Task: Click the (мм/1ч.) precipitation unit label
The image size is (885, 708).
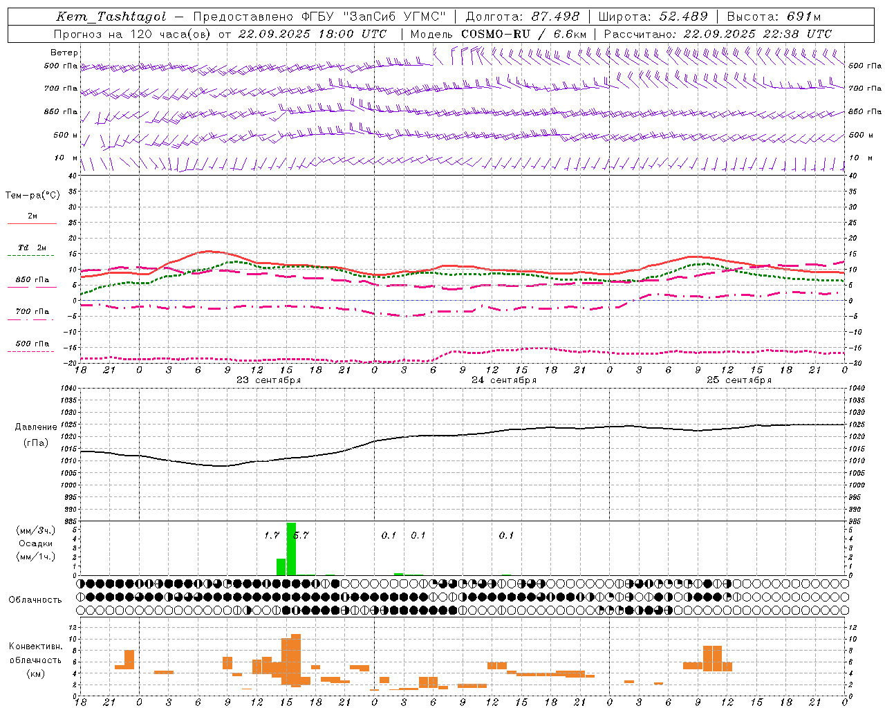Action: coord(36,557)
